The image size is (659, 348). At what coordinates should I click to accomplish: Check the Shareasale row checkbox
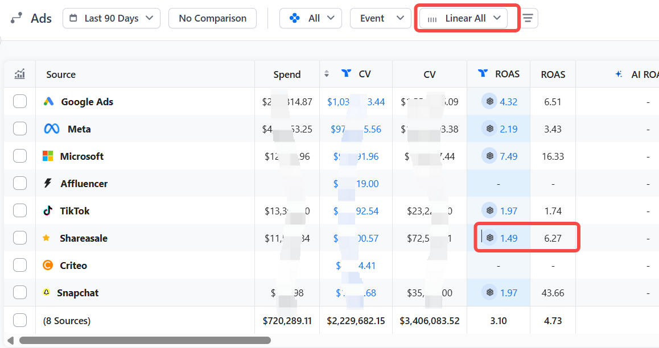click(x=20, y=238)
